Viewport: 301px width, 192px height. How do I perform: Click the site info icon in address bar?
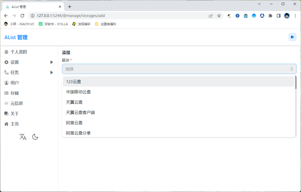click(33, 16)
